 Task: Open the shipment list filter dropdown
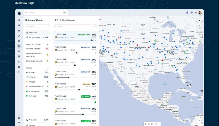(95, 26)
